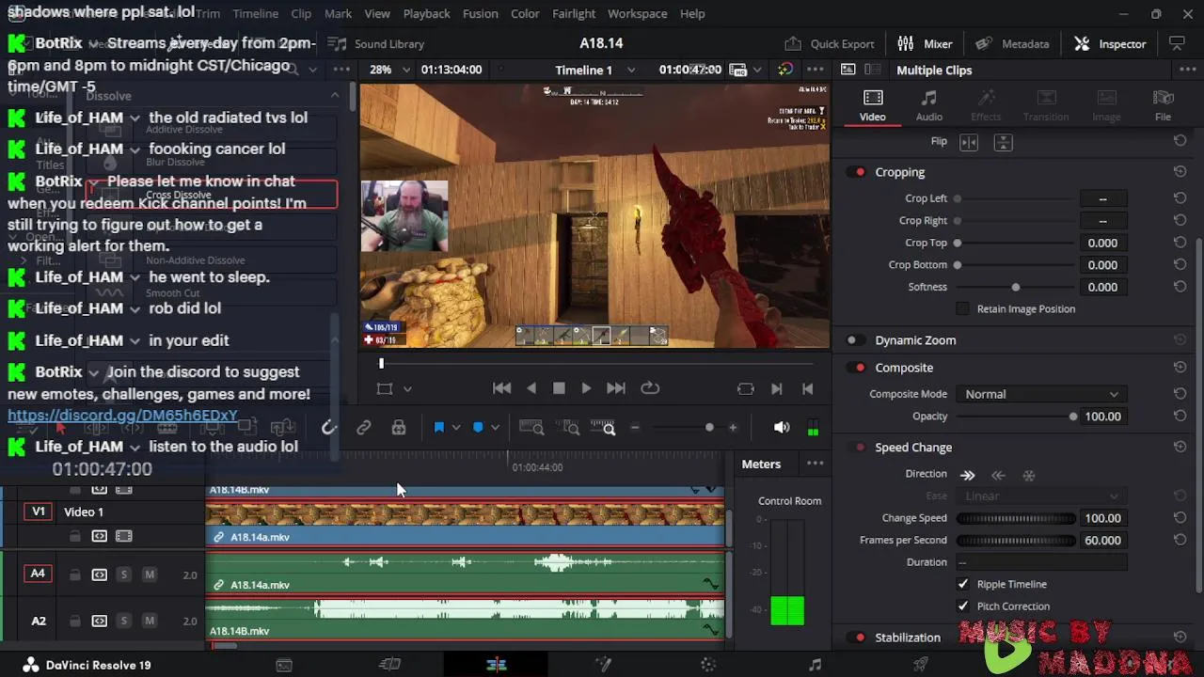Viewport: 1204px width, 677px height.
Task: Open the viewer options three-dot menu
Action: (815, 70)
